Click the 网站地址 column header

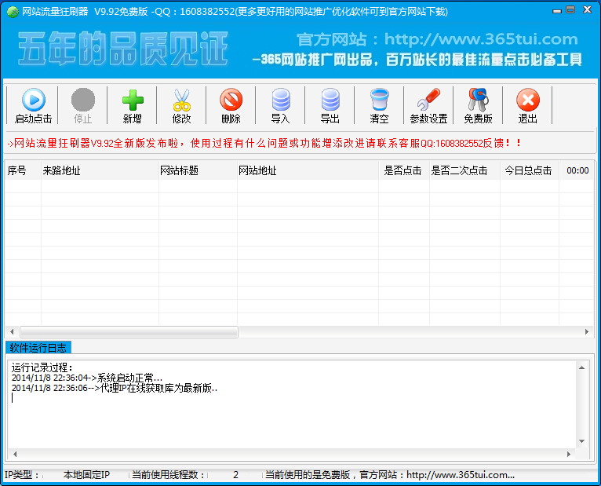click(308, 170)
